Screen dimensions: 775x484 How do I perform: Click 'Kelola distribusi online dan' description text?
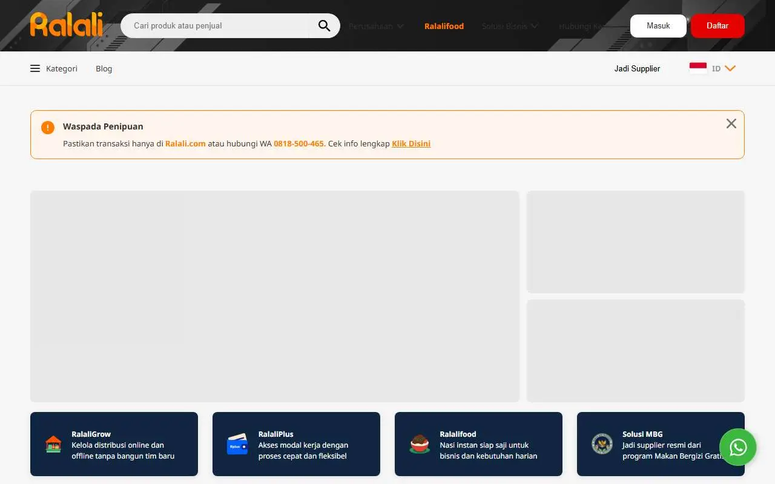117,445
